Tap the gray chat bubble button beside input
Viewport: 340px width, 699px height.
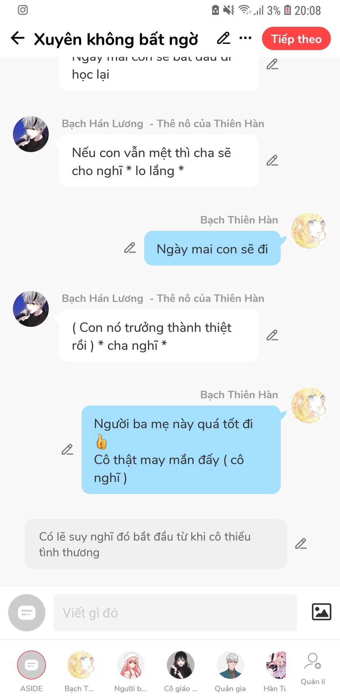(x=27, y=613)
